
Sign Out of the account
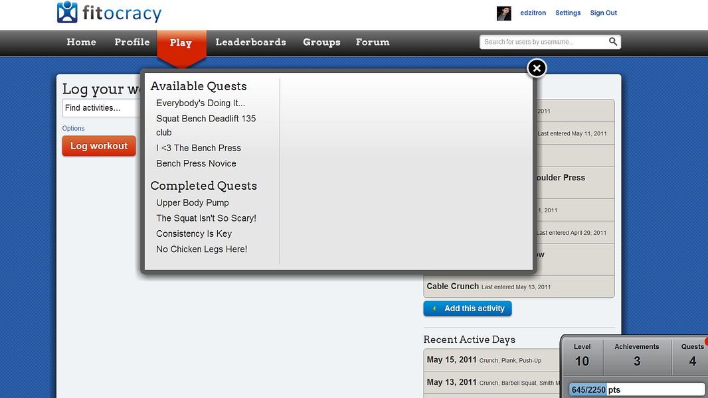click(603, 13)
